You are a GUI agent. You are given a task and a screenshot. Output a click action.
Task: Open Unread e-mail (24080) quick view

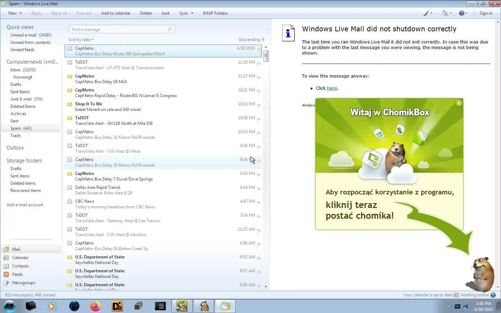[31, 35]
